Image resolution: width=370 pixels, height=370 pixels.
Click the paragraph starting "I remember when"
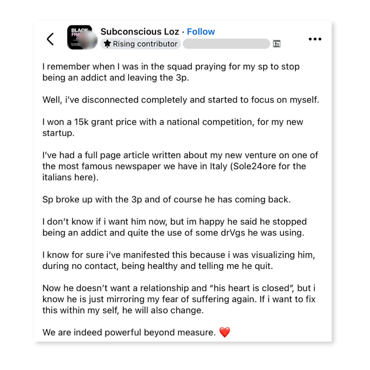point(171,72)
